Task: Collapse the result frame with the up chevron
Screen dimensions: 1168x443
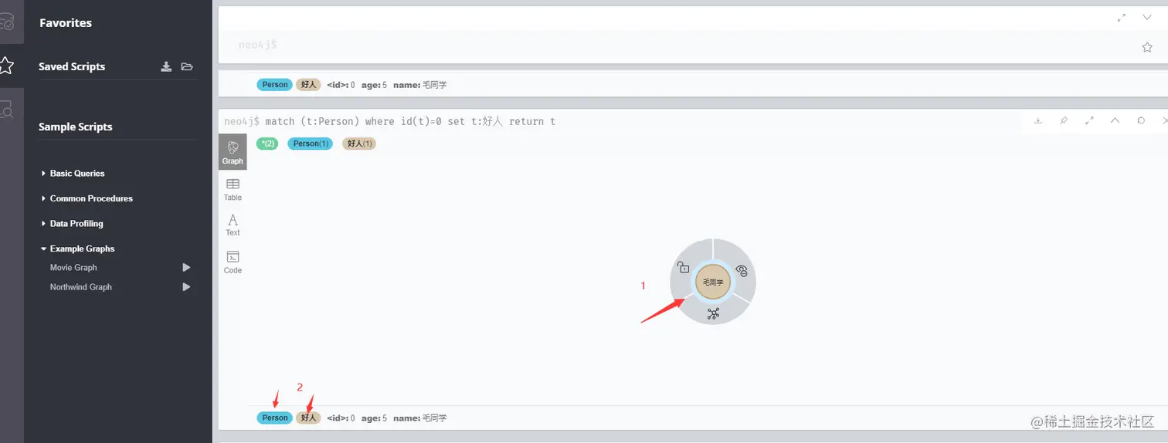Action: 1115,121
